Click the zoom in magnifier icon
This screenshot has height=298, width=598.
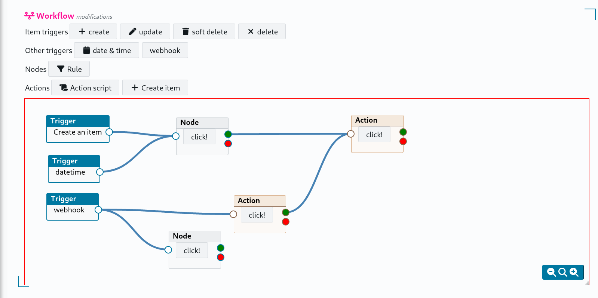pos(574,272)
